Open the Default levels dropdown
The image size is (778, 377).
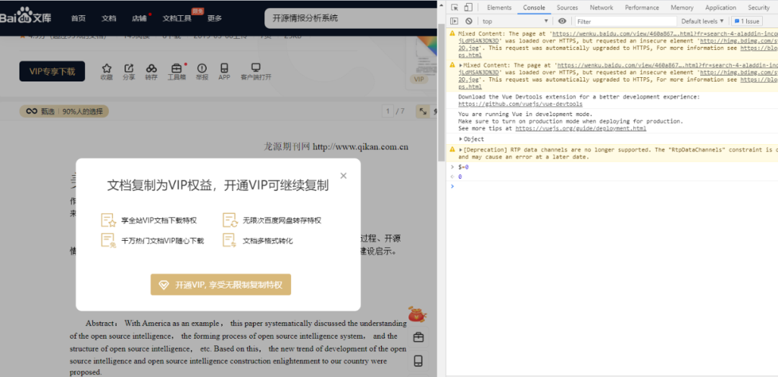[x=702, y=22]
